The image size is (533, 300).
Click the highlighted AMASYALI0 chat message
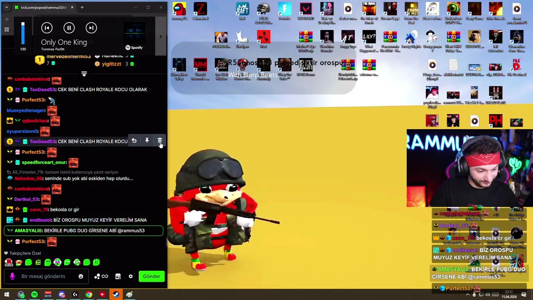(x=84, y=230)
